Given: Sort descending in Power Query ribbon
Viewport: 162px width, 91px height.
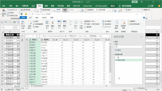Looking at the screenshot, I should click(70, 24).
